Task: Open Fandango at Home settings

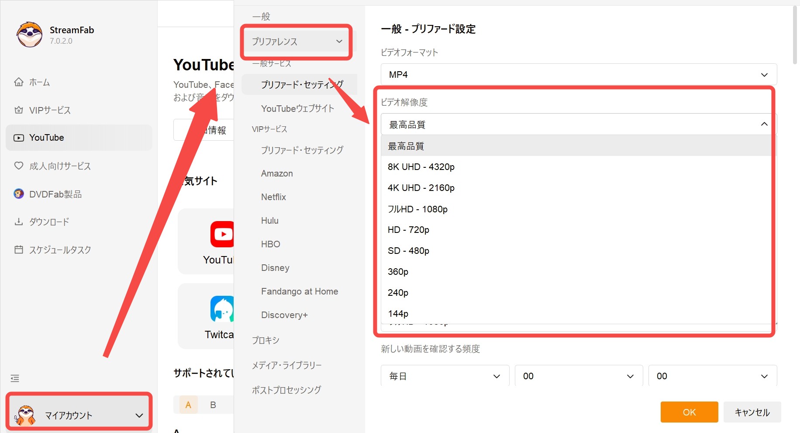Action: (x=299, y=291)
